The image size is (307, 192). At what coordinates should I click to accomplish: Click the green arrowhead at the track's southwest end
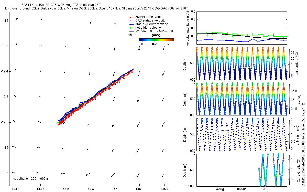coord(58,123)
